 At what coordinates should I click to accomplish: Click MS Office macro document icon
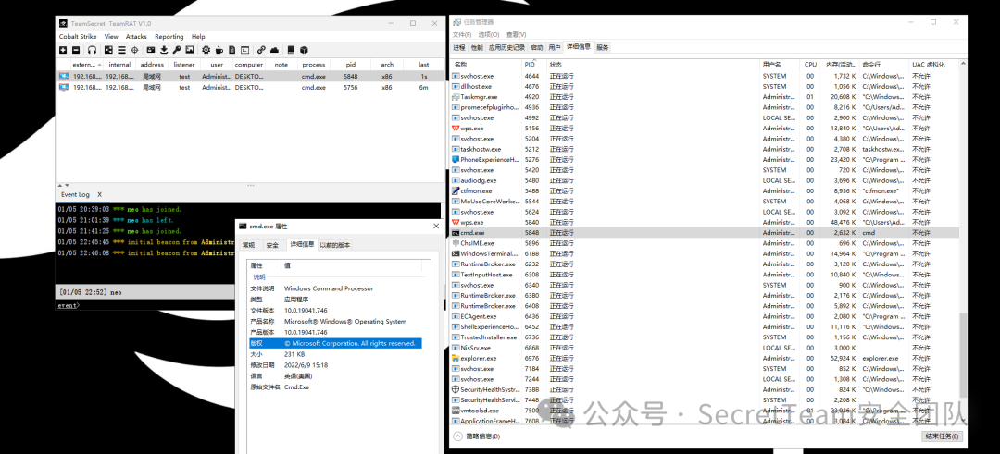pyautogui.click(x=232, y=50)
